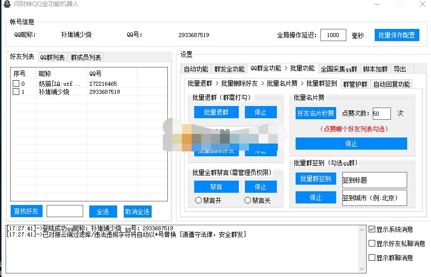Click the 批量保存配置 button
The height and width of the screenshot is (277, 431).
click(x=397, y=35)
